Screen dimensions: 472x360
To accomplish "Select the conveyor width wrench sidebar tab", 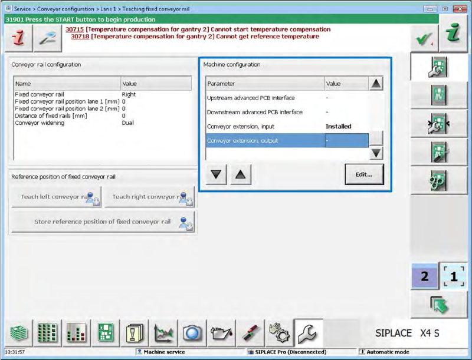I will pos(439,123).
